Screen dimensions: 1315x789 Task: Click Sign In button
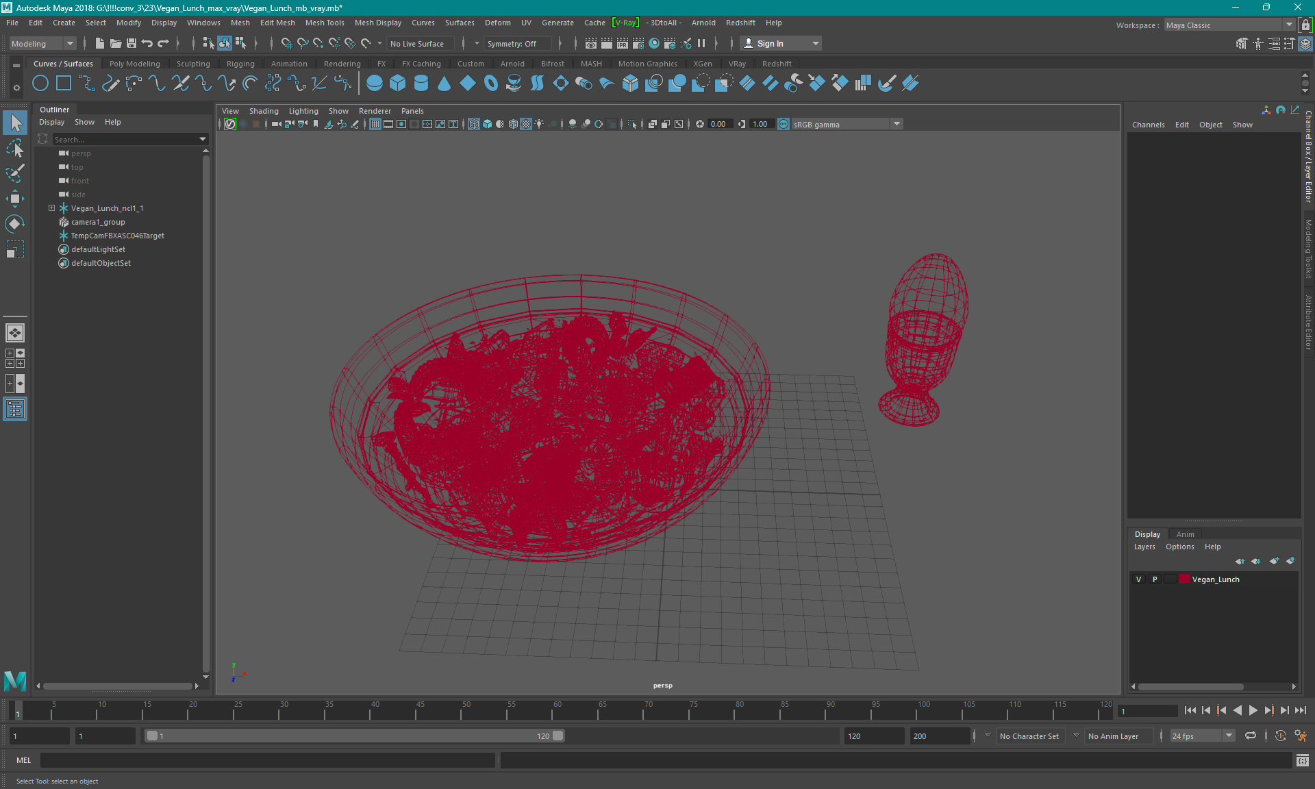(x=771, y=43)
